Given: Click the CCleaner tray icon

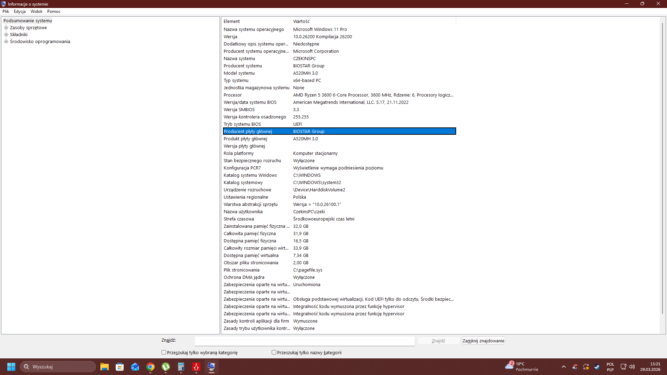Looking at the screenshot, I should pos(575,367).
